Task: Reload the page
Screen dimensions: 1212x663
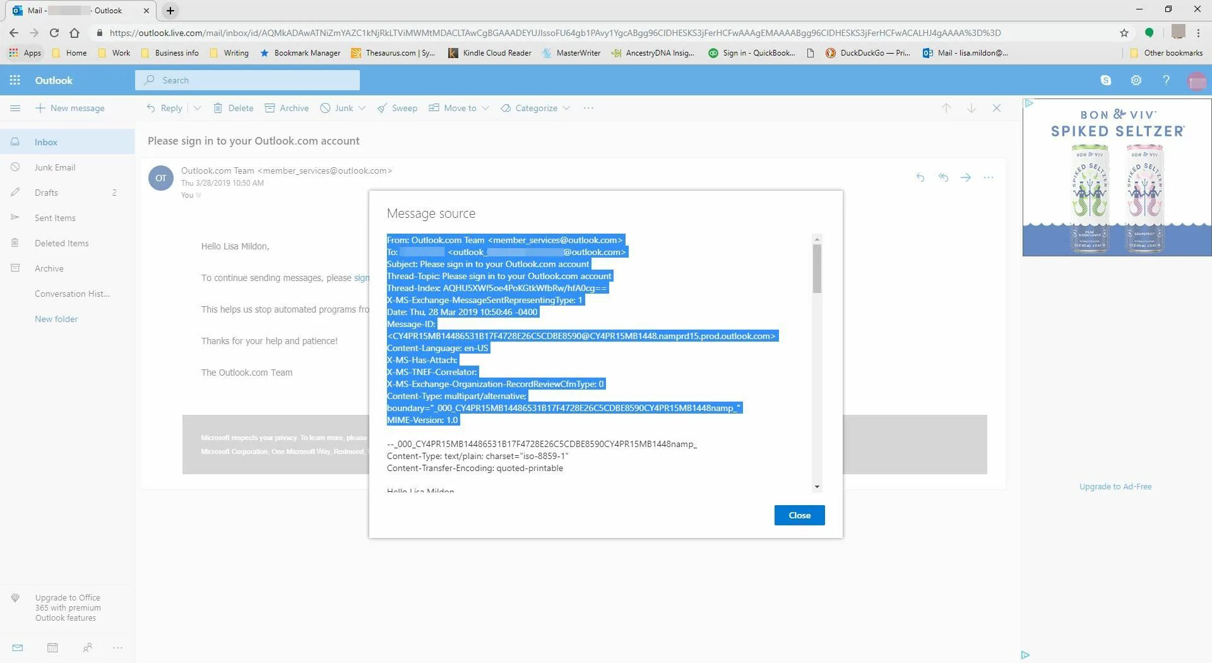Action: [54, 33]
